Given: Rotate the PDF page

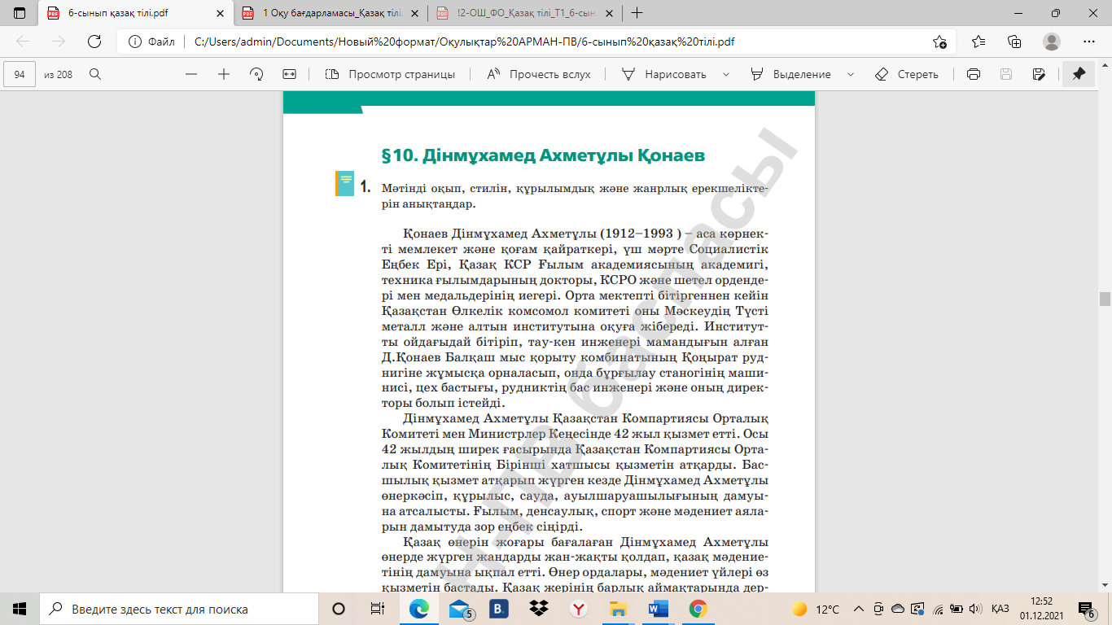Looking at the screenshot, I should [x=256, y=74].
